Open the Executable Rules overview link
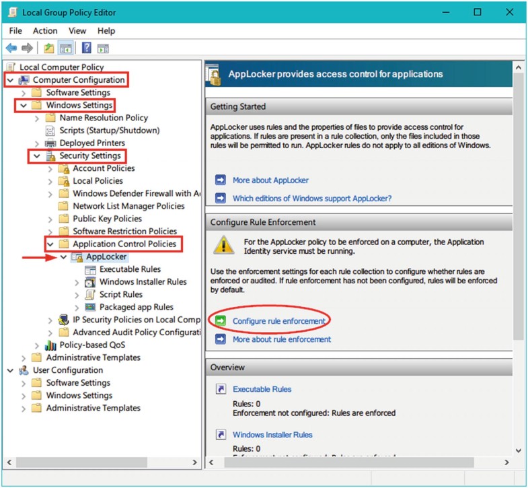The width and height of the screenshot is (528, 488). click(262, 389)
